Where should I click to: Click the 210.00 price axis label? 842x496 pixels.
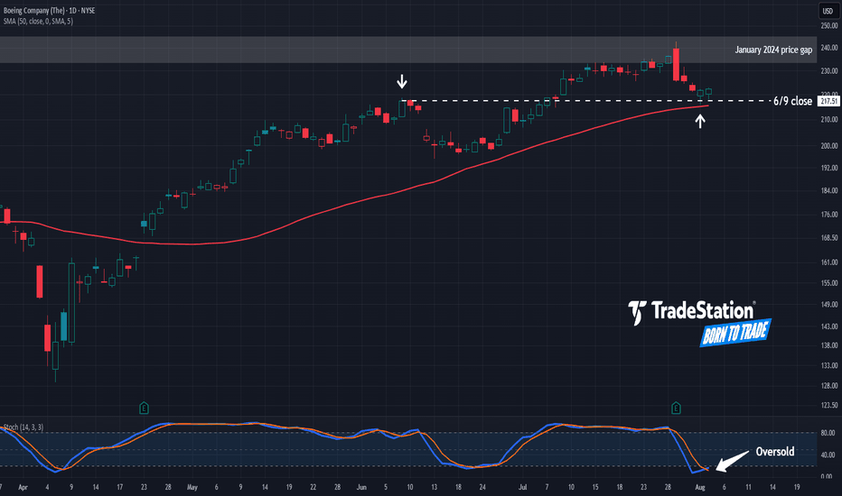(829, 120)
